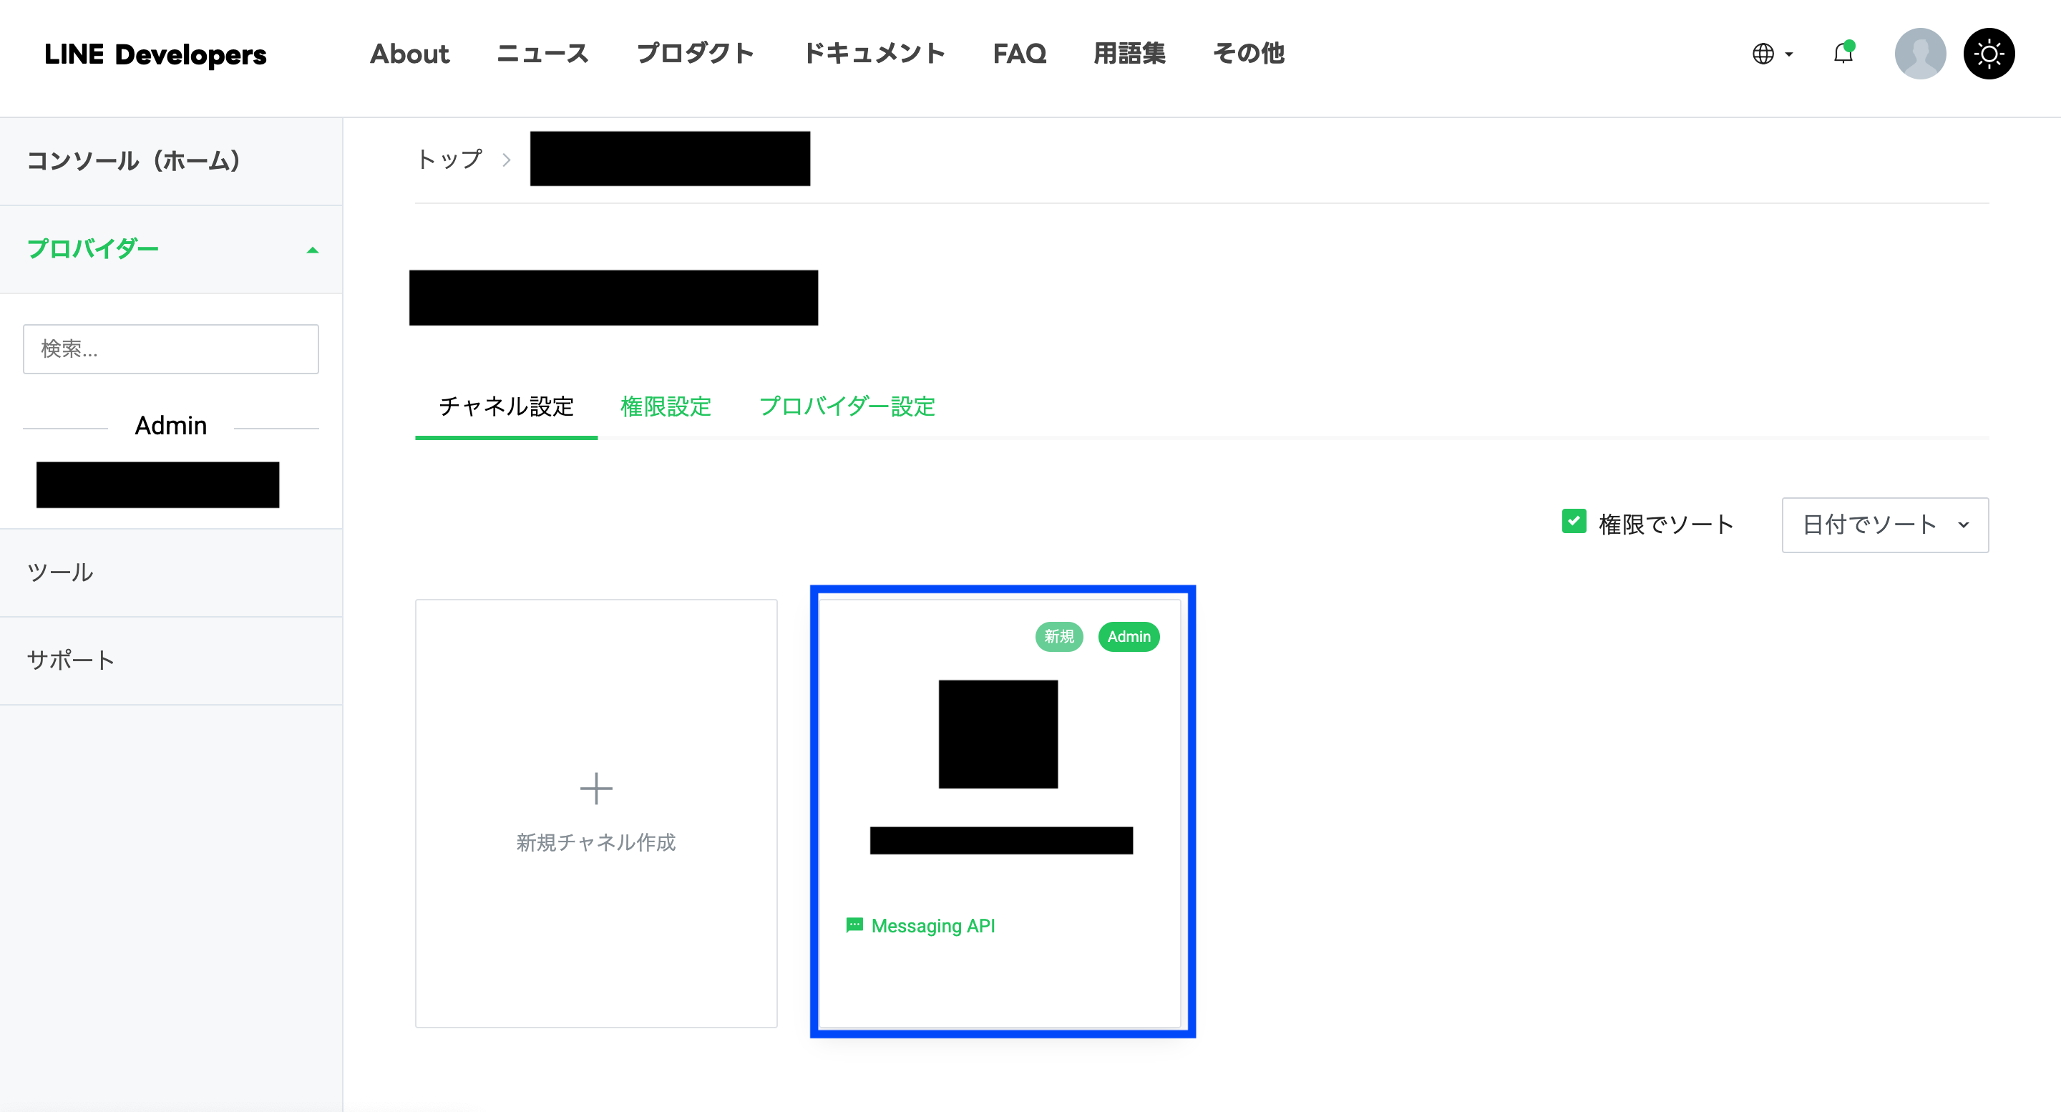The width and height of the screenshot is (2061, 1112).
Task: Click the トップ breadcrumb link
Action: click(x=449, y=159)
